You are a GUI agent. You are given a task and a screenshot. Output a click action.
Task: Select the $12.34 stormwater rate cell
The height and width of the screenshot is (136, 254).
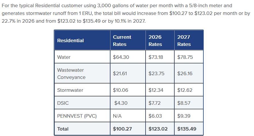156,90
